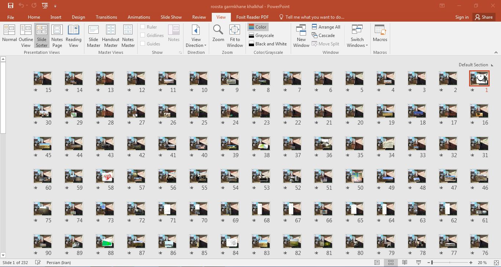Enable the Guides checkbox
Viewport: 501px width, 267px height.
(143, 44)
